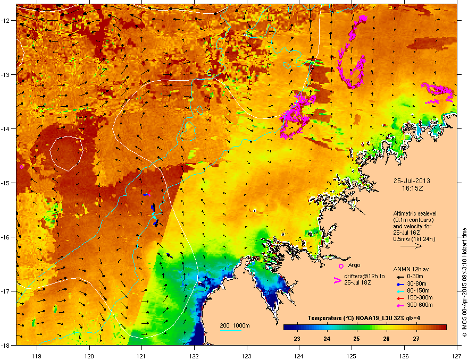
Task: Click the latitude axis label -12
Action: (5, 20)
